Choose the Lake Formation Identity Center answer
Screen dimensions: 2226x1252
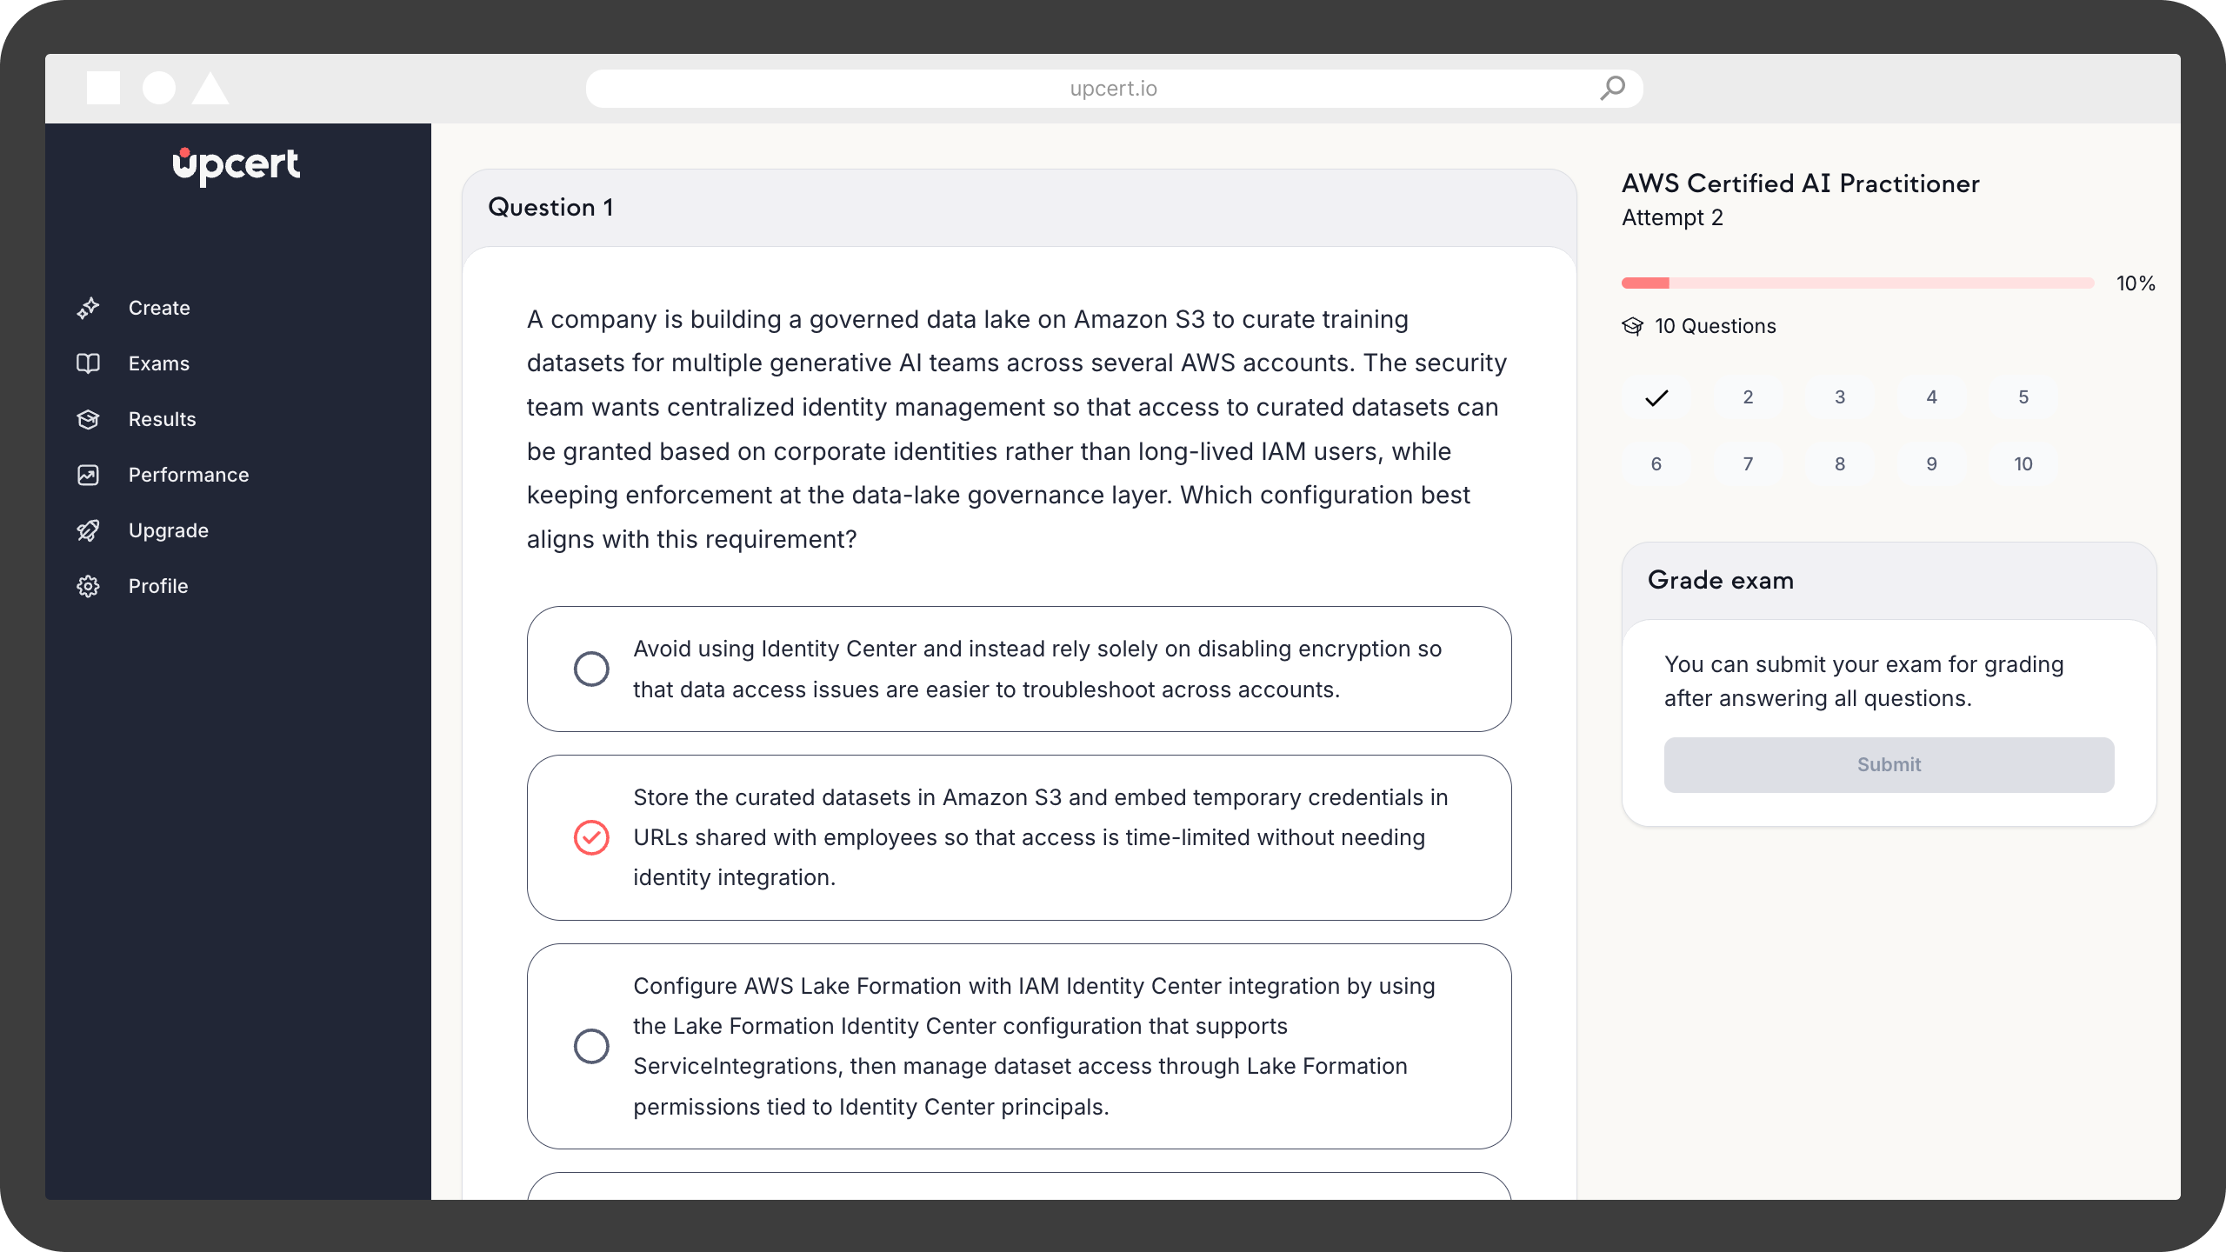pos(592,1046)
